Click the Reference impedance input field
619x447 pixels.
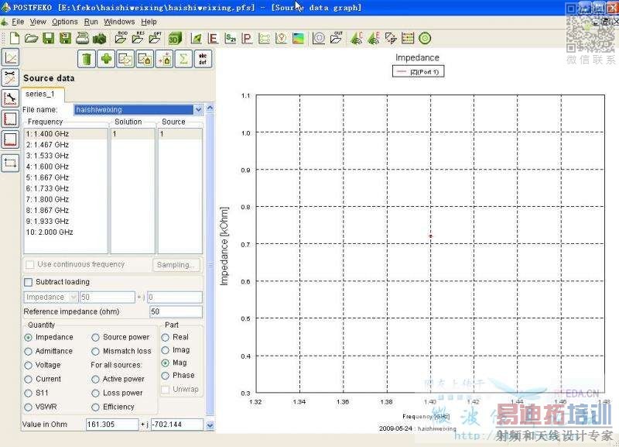pos(176,311)
